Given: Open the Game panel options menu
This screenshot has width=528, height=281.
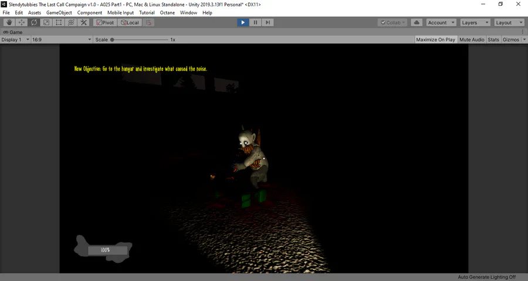Looking at the screenshot, I should 523,32.
